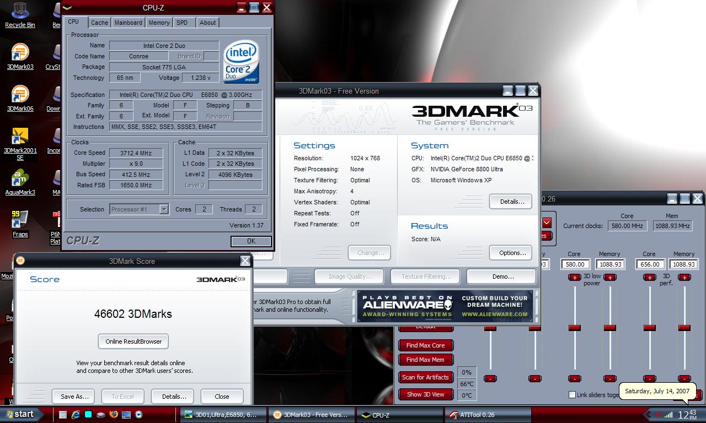This screenshot has height=423, width=706.
Task: Click Find Max Mem in ATITool
Action: coord(426,360)
